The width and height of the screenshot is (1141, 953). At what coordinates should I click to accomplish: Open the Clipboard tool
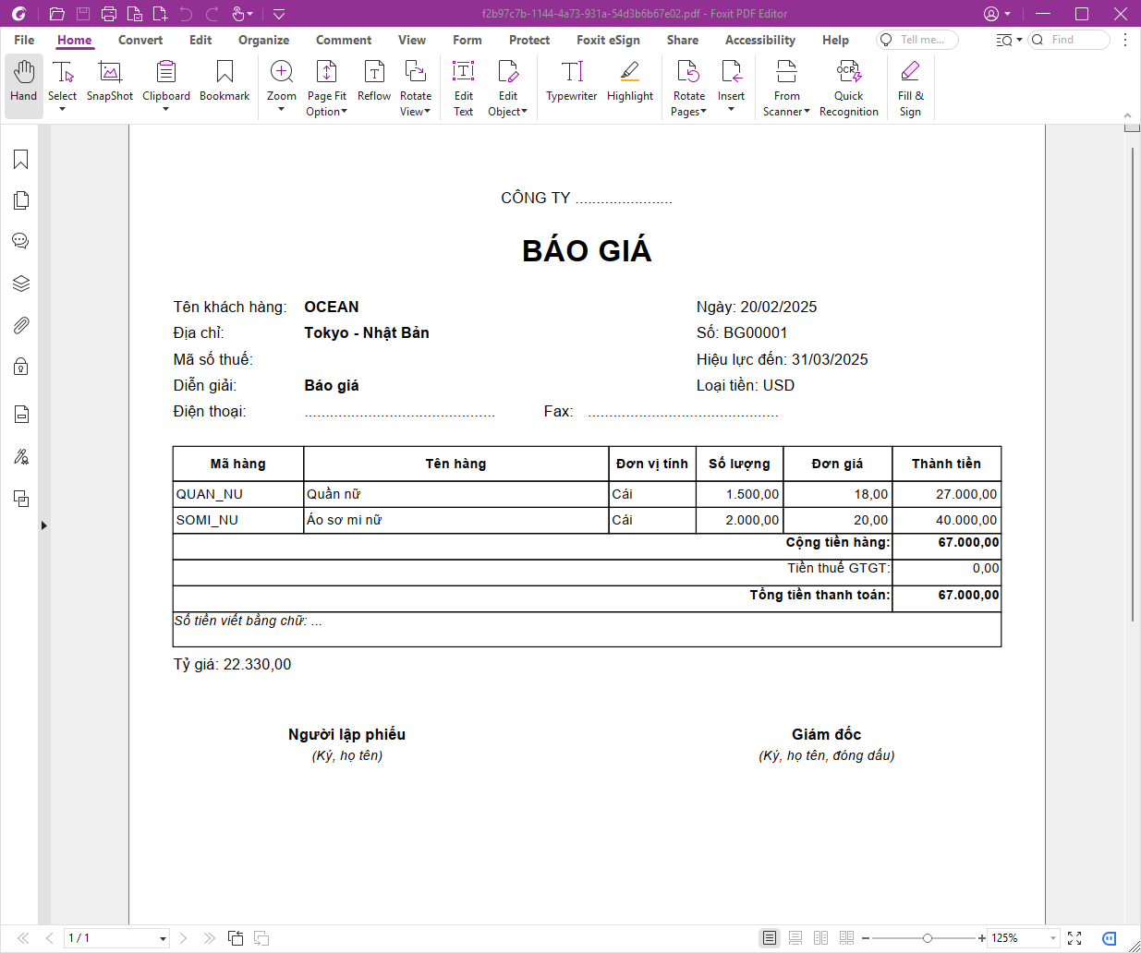(x=166, y=80)
